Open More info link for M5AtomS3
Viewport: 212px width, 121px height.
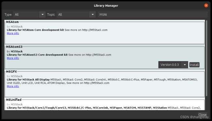[x=13, y=58]
